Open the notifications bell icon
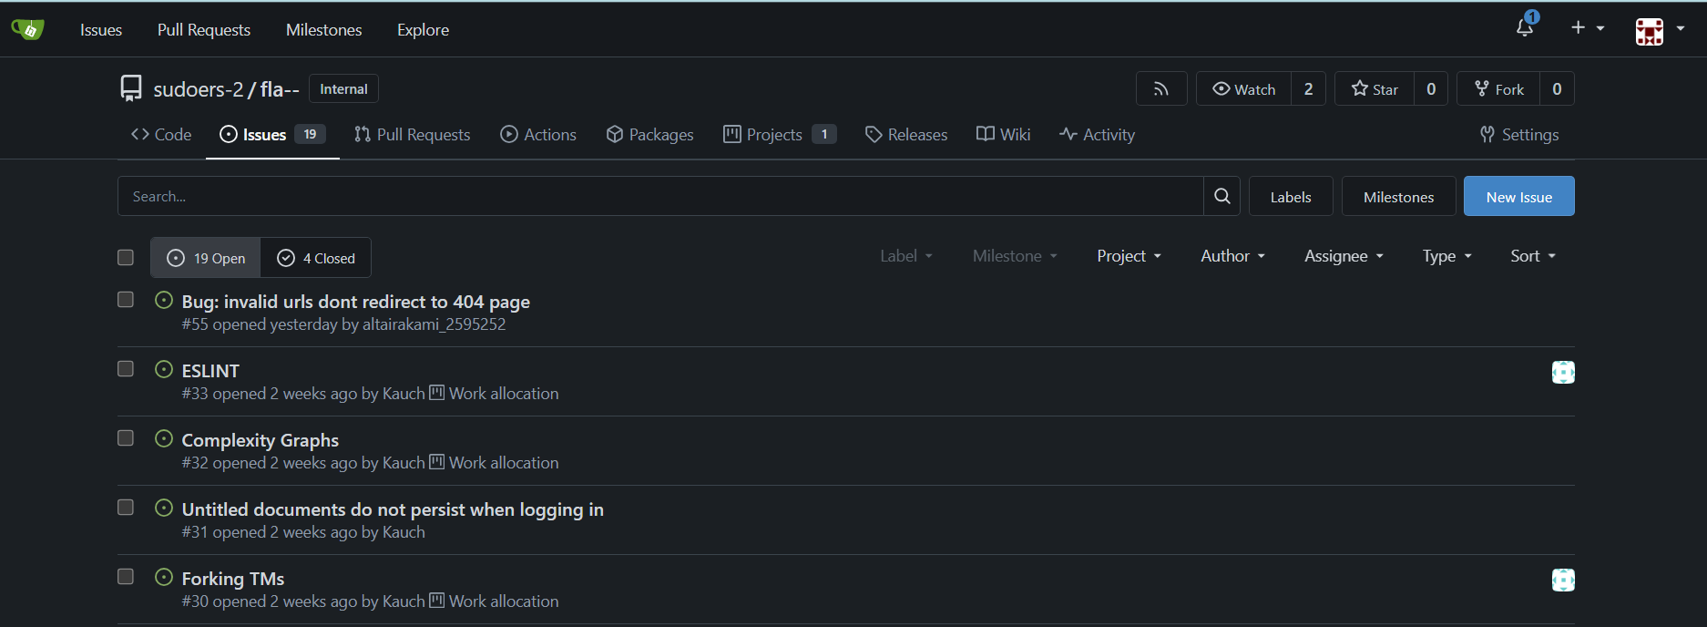Viewport: 1707px width, 627px height. [1526, 27]
